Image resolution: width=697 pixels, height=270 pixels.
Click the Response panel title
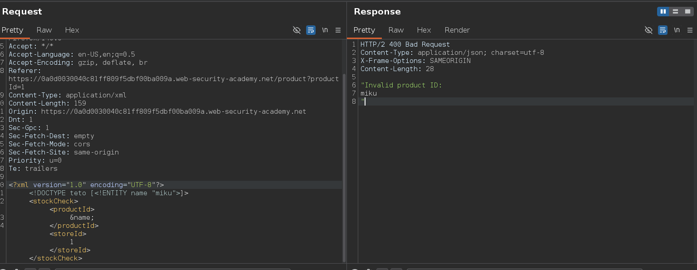377,11
